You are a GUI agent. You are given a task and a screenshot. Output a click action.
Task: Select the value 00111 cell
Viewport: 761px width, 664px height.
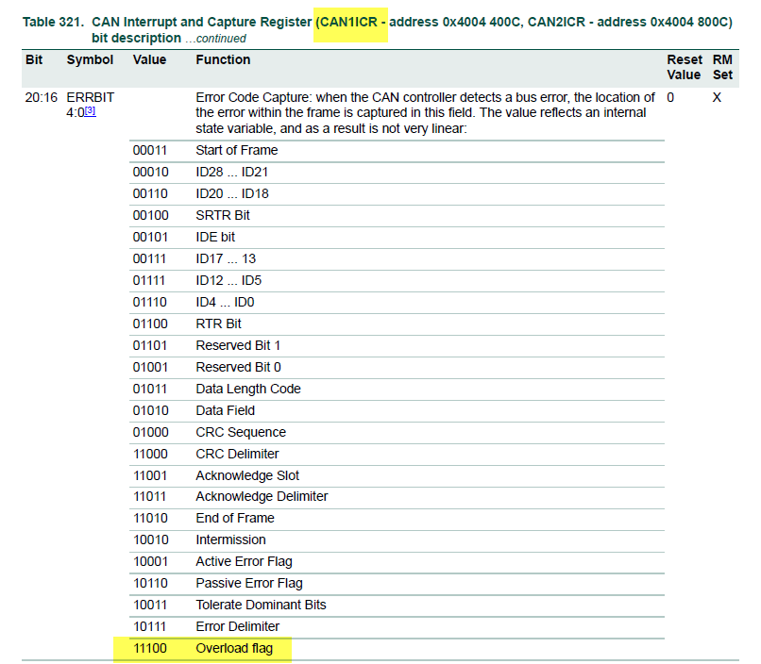(149, 258)
